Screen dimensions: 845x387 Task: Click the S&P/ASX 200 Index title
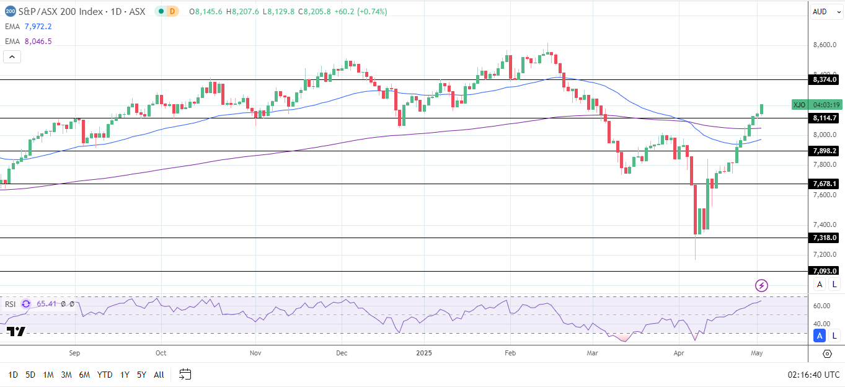point(60,11)
